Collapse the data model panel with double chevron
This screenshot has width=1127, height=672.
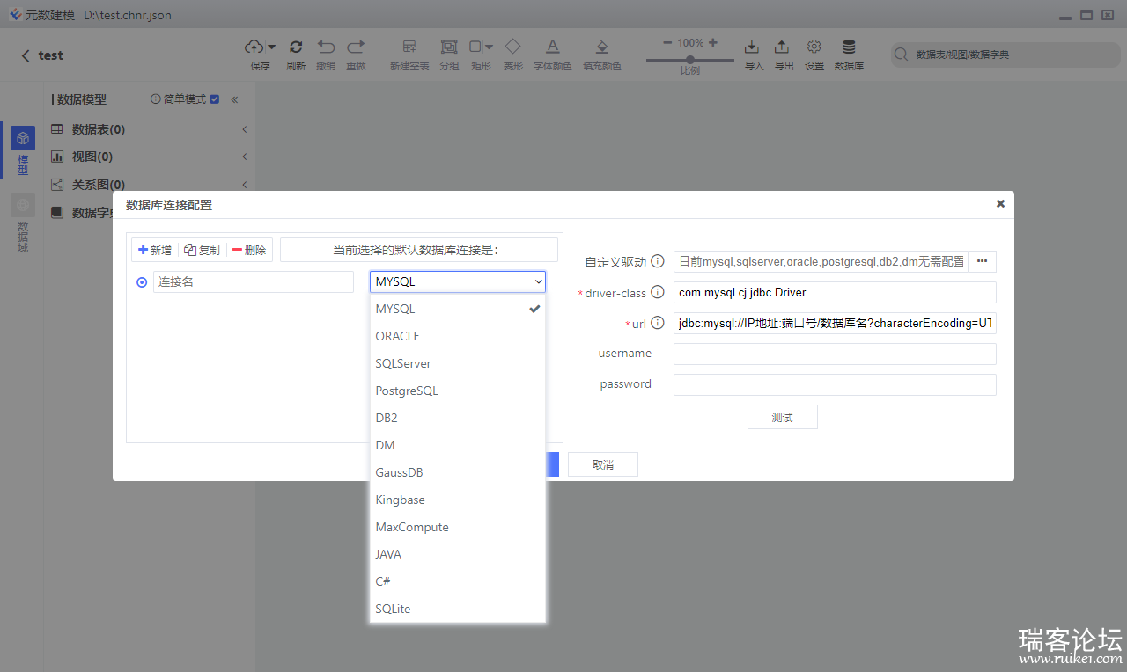tap(234, 99)
